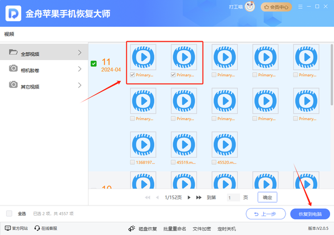Jump to the first page
The height and width of the screenshot is (235, 334).
point(148,198)
